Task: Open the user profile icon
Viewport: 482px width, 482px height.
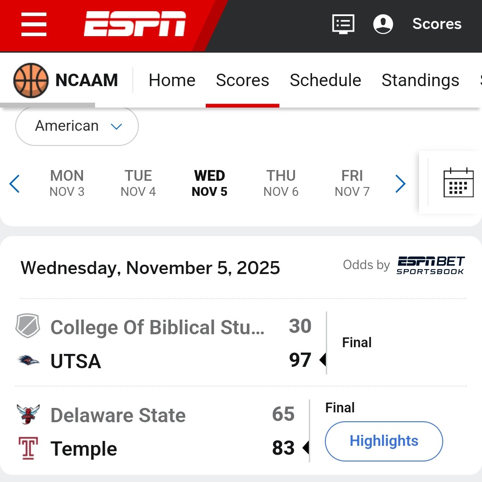Action: click(383, 24)
